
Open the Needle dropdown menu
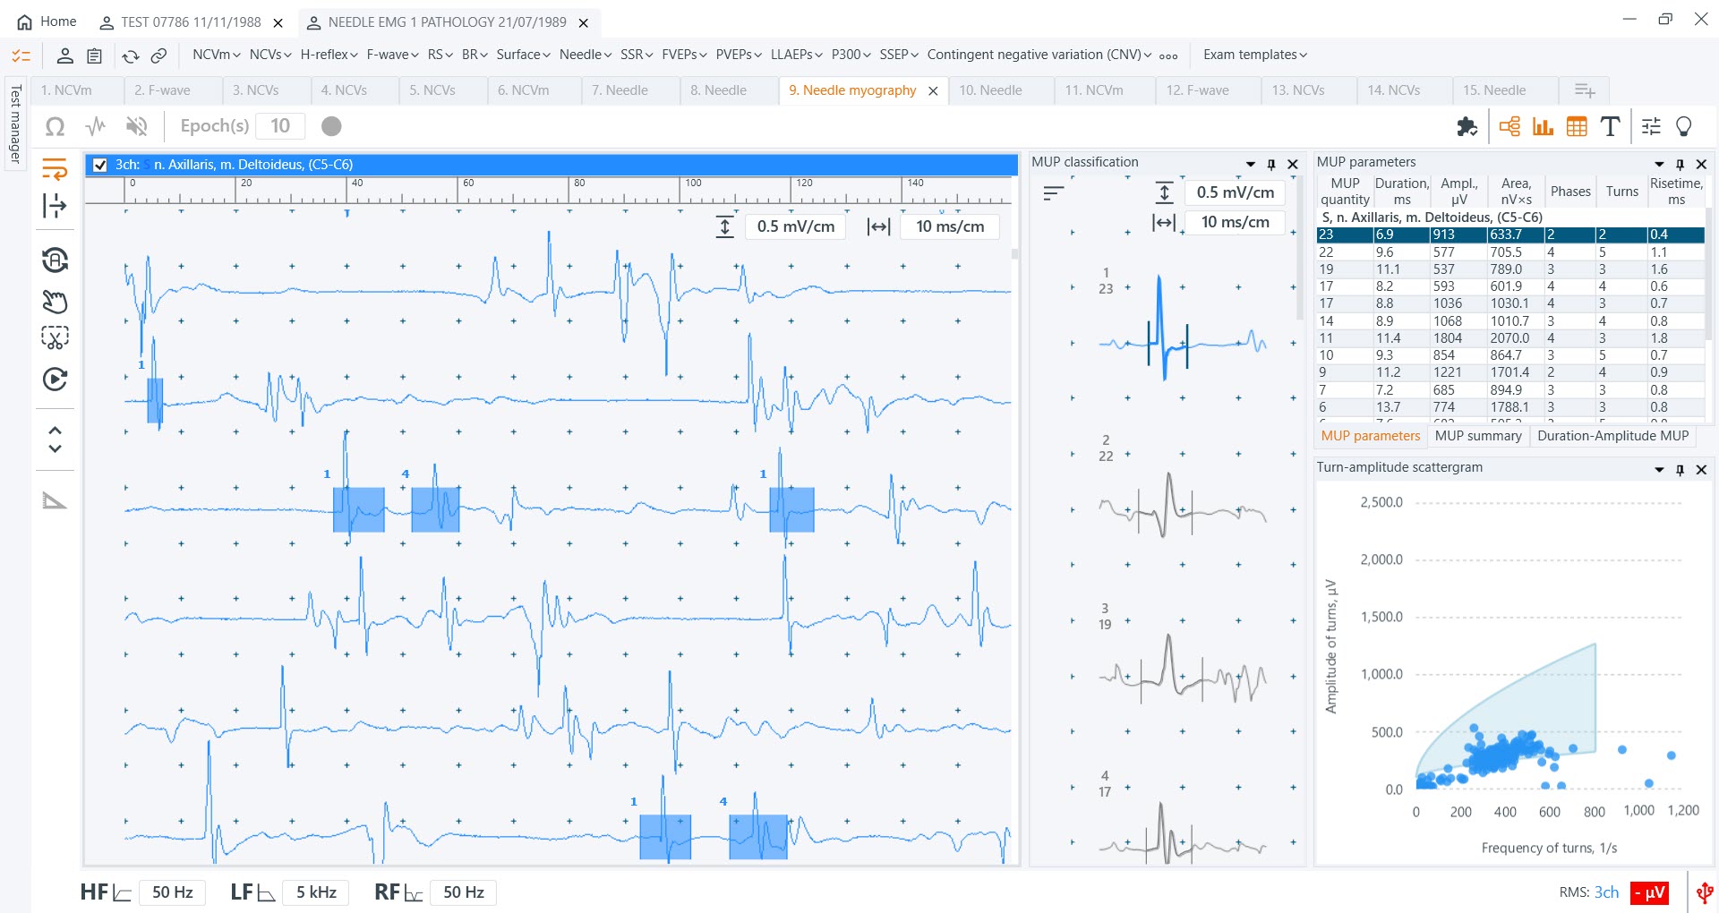(x=585, y=55)
